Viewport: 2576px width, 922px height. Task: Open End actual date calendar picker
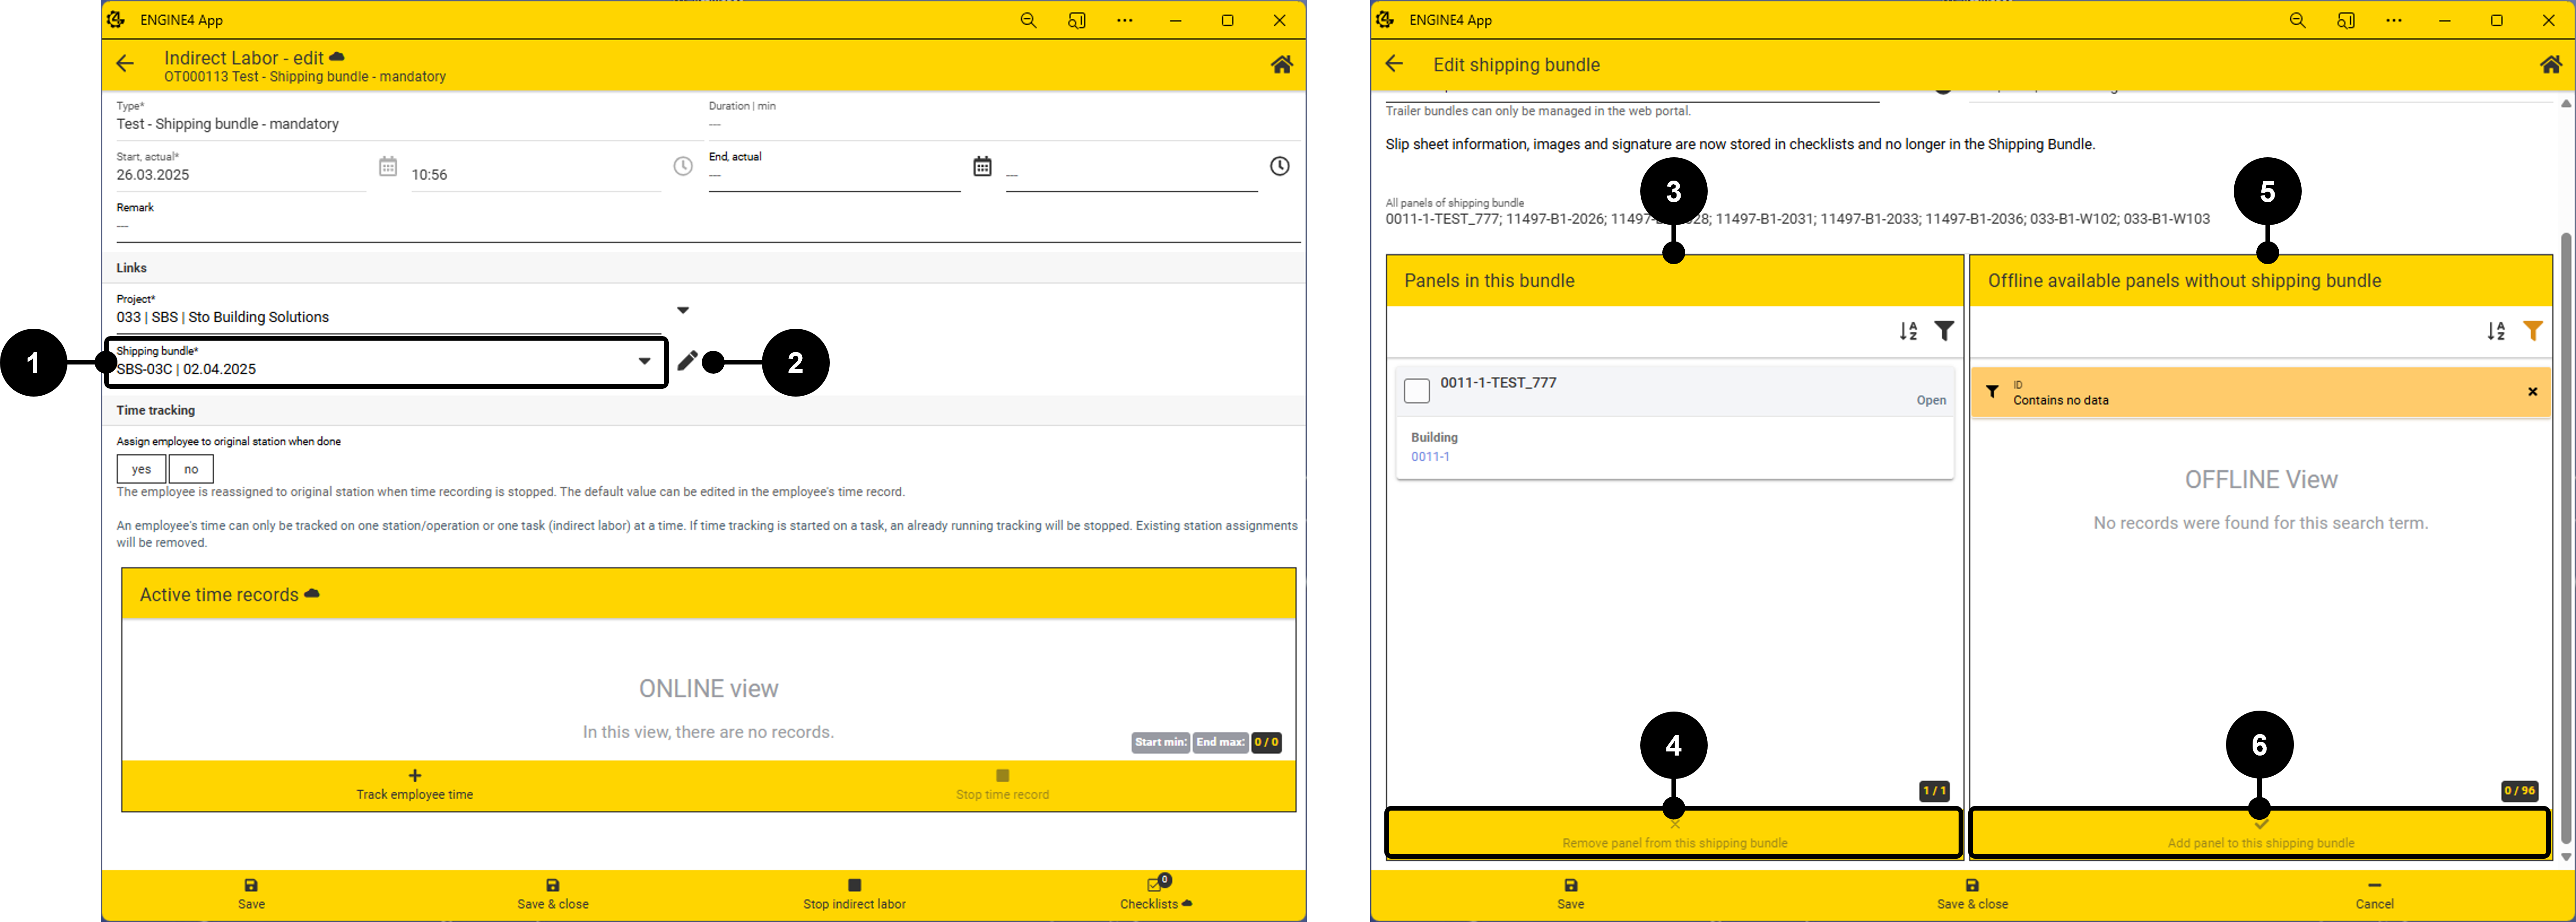982,166
